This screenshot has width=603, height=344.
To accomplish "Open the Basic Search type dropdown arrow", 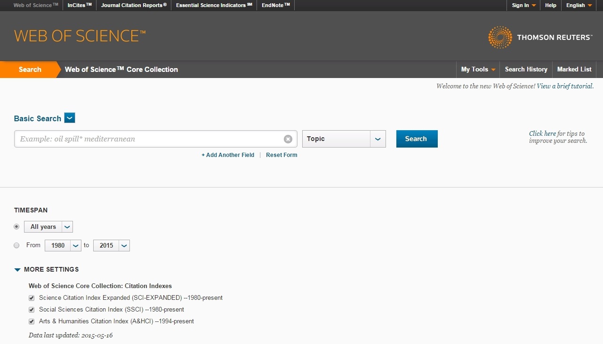I will (x=70, y=118).
